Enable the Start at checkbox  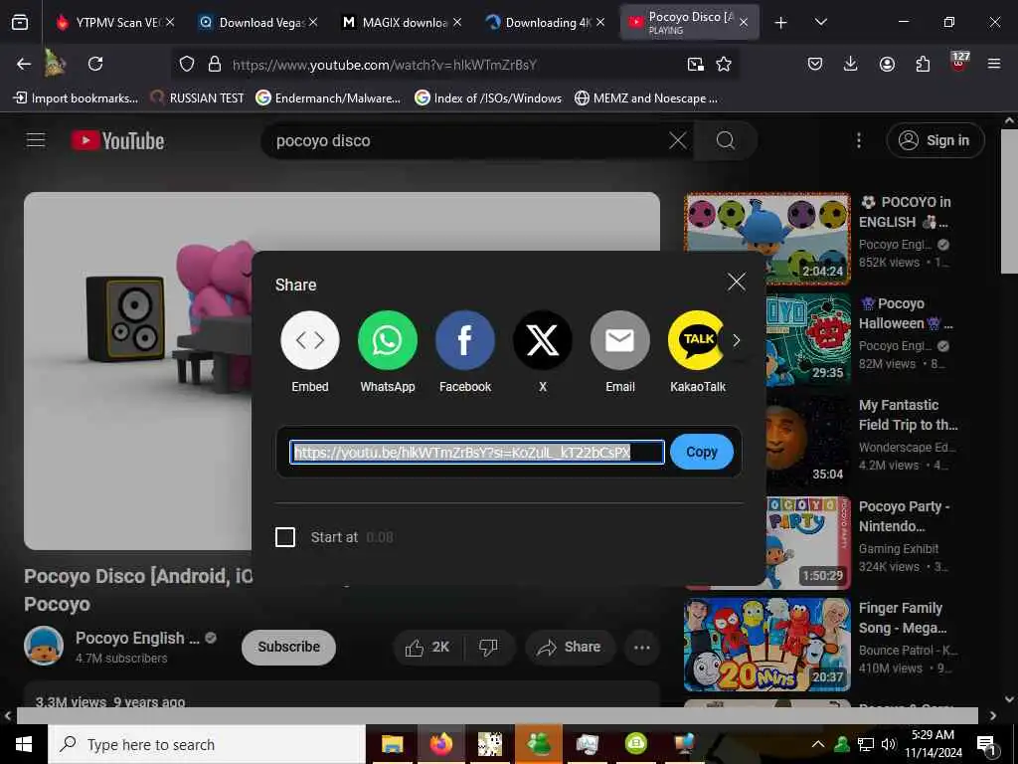click(285, 537)
